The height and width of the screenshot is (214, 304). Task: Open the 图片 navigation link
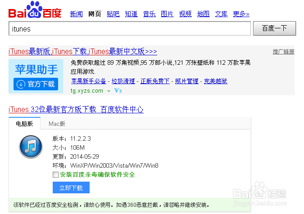point(168,14)
